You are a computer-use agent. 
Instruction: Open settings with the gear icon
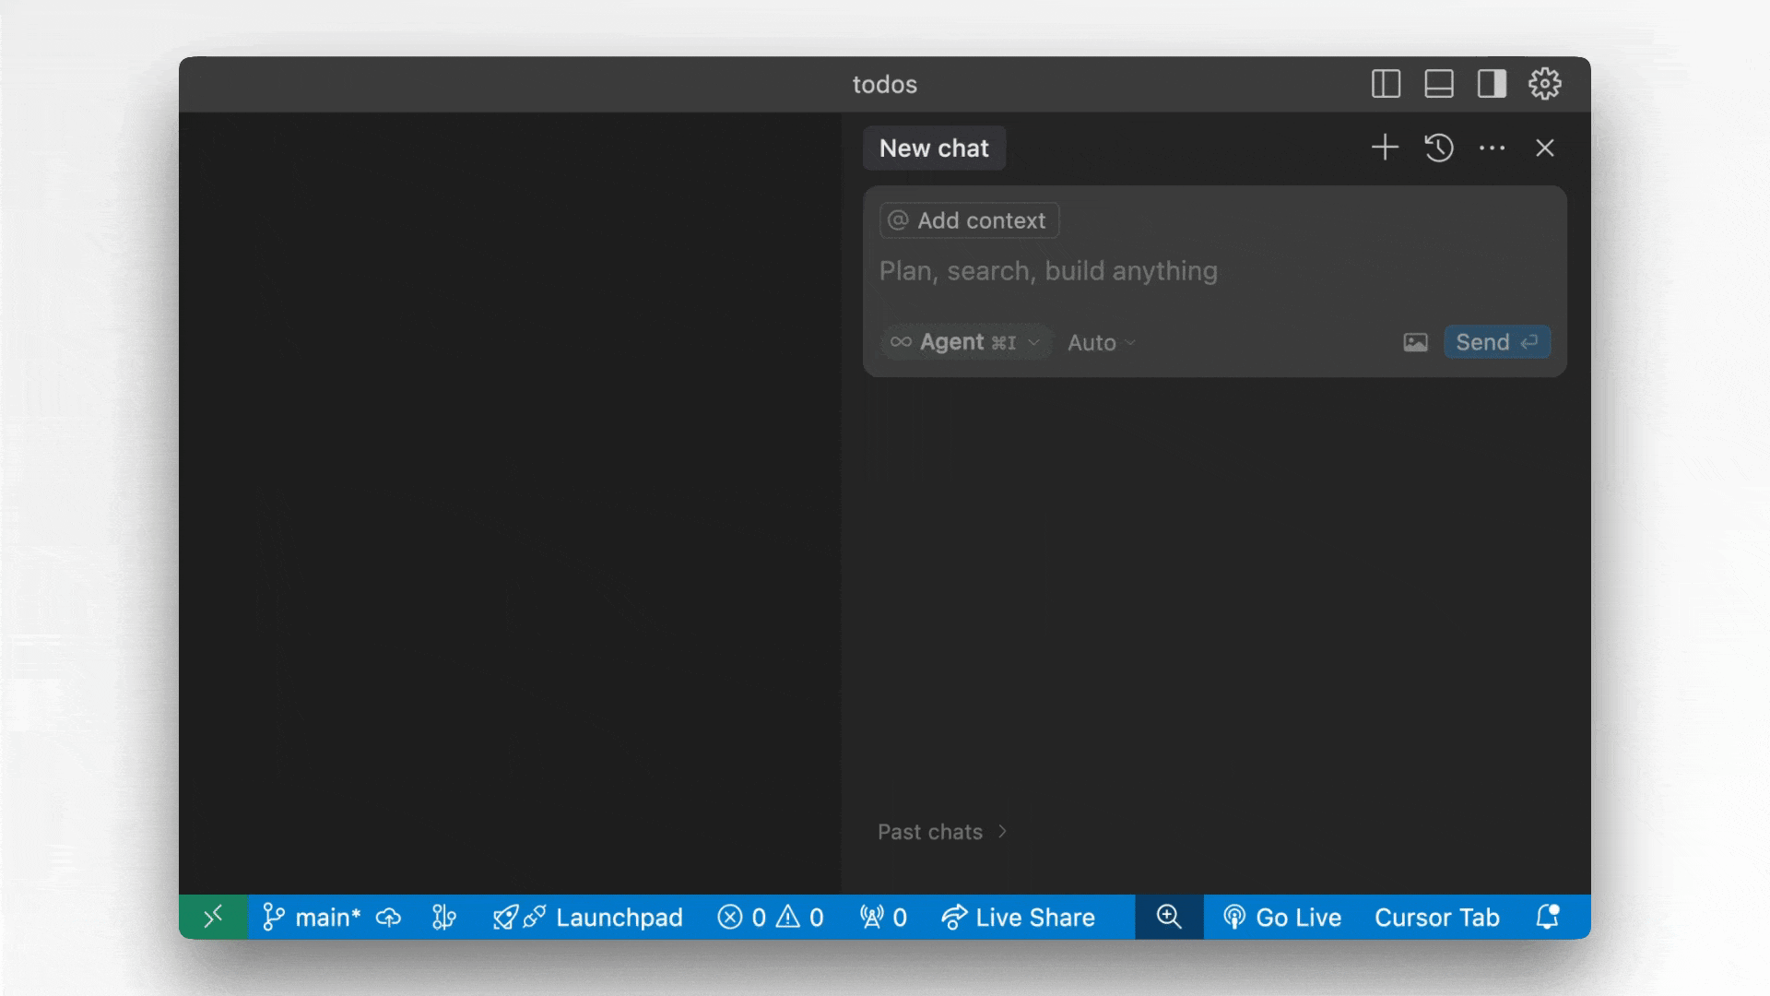pos(1545,84)
